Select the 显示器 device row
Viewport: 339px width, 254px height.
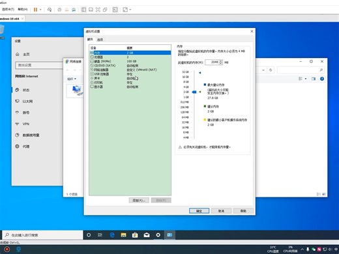pos(130,87)
